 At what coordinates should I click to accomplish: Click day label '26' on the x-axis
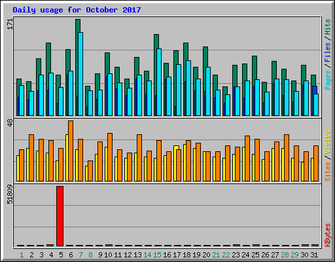pyautogui.click(x=265, y=255)
